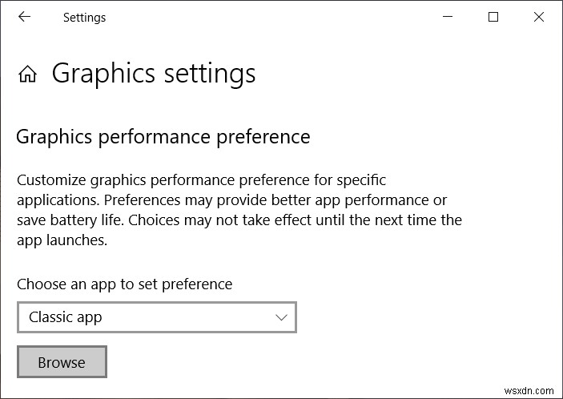The image size is (563, 399).
Task: Click 'Graphics performance preference' section heading
Action: coord(163,137)
